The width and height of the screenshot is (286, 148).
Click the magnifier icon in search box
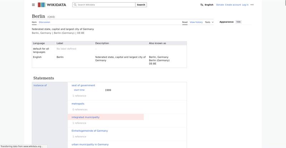(x=75, y=5)
